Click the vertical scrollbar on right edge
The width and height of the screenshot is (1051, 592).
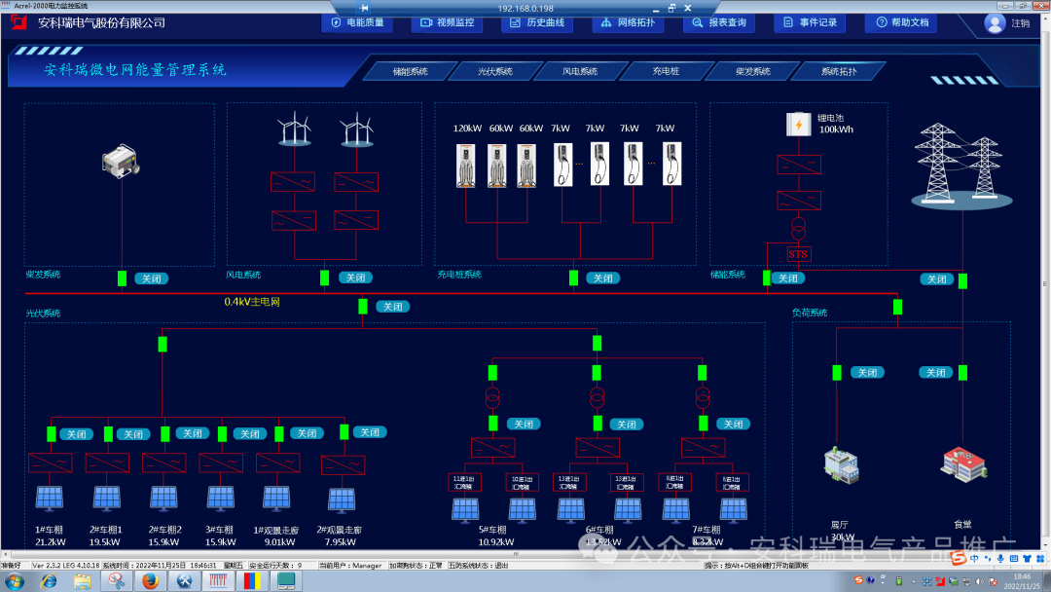coord(1045,283)
